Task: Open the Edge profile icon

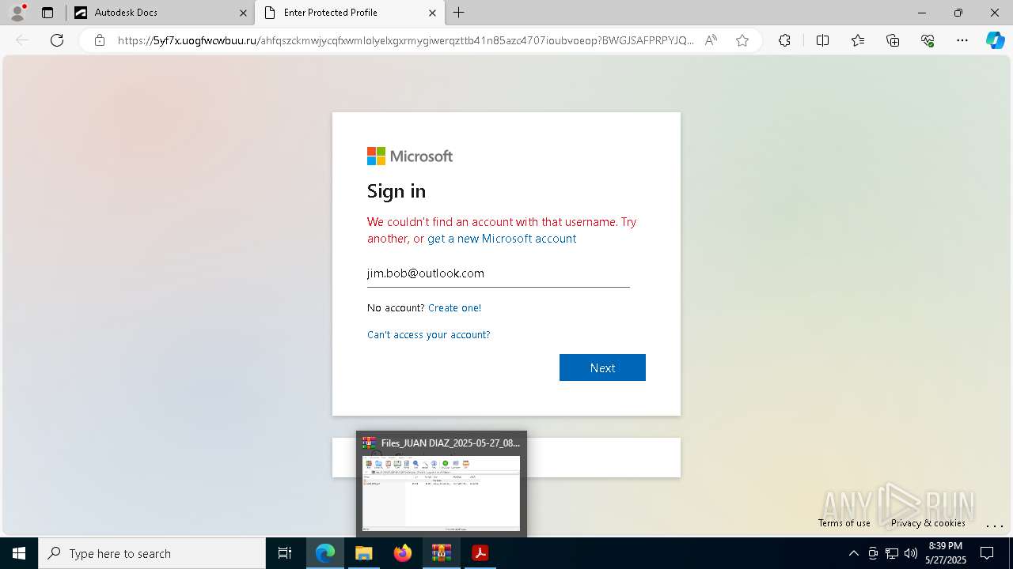Action: coord(17,13)
